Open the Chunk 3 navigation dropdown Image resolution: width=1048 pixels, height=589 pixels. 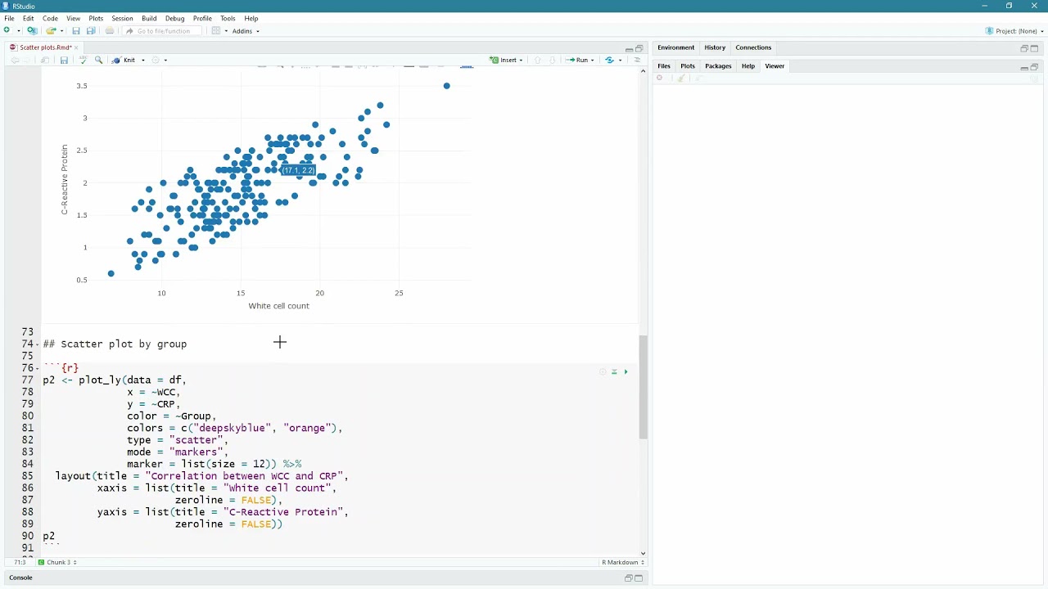[58, 562]
